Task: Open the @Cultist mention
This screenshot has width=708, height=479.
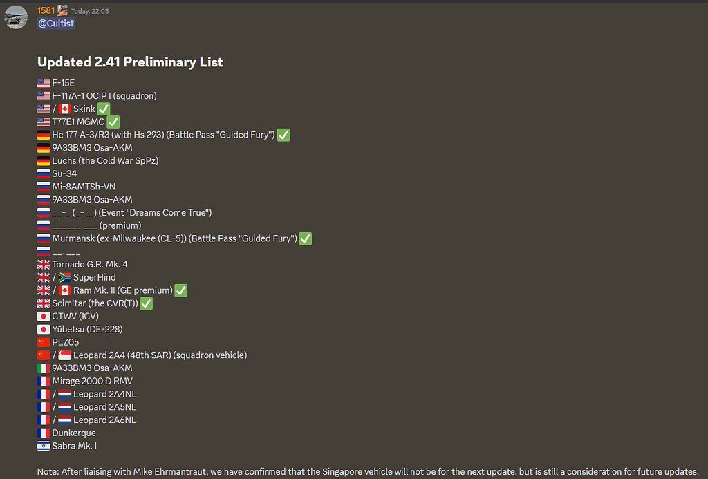Action: pos(55,23)
